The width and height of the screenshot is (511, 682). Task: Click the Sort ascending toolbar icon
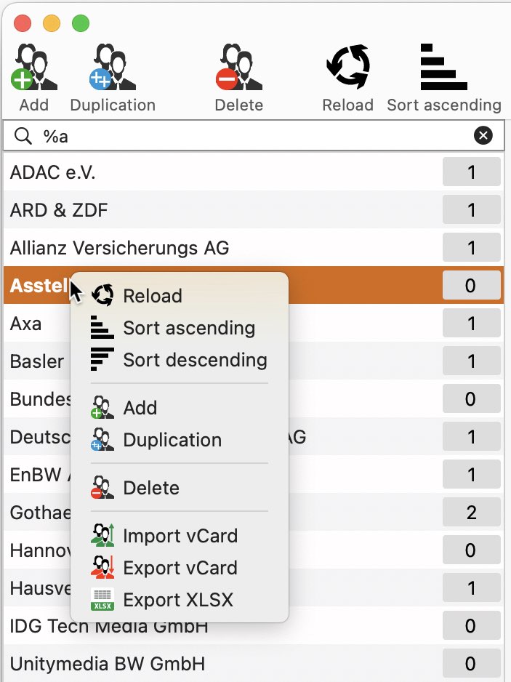443,67
